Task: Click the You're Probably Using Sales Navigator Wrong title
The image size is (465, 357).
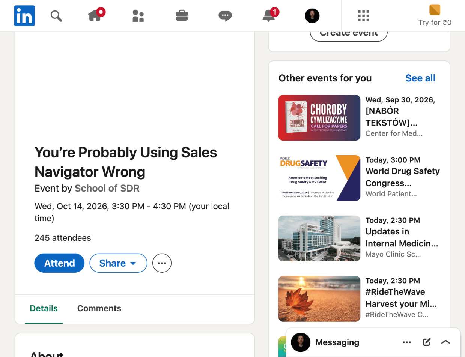Action: [126, 162]
